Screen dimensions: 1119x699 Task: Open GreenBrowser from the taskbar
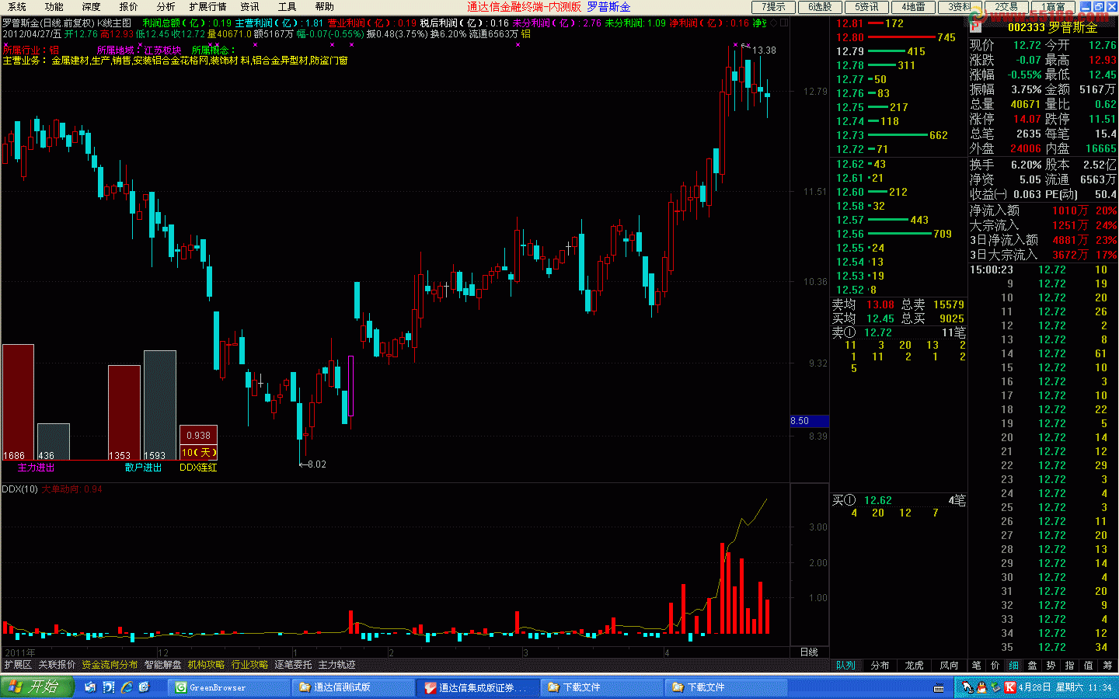228,687
